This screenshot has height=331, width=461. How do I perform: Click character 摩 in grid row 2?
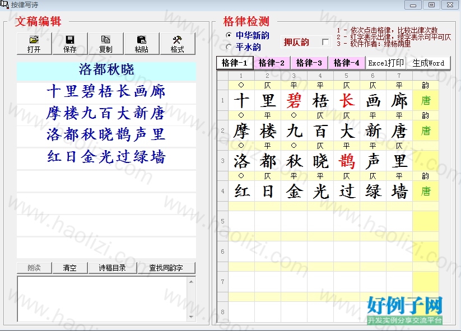click(x=241, y=131)
